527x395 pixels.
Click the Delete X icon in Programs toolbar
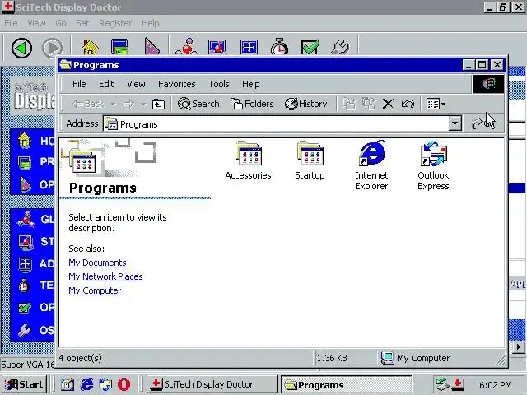388,105
